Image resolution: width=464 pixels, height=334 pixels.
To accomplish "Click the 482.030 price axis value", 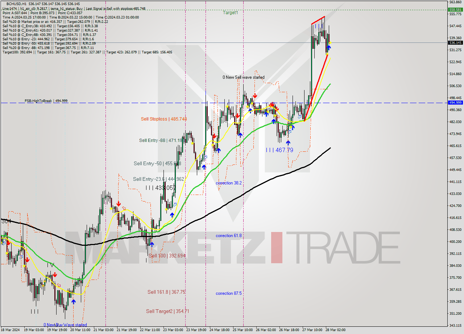I will (455, 122).
